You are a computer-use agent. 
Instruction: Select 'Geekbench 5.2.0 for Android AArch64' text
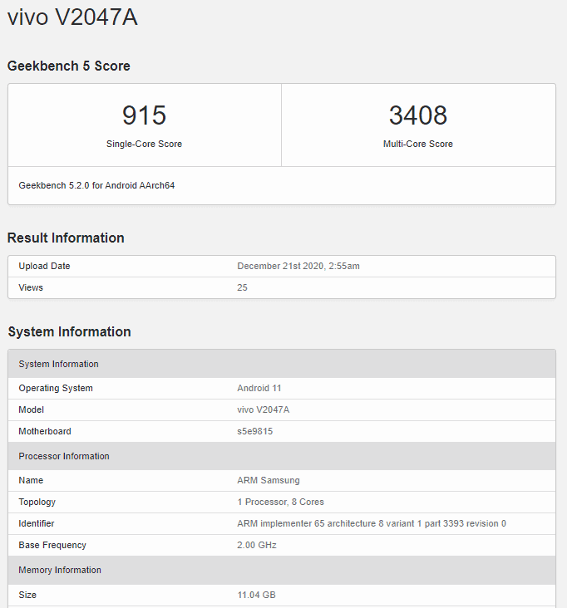pos(96,185)
